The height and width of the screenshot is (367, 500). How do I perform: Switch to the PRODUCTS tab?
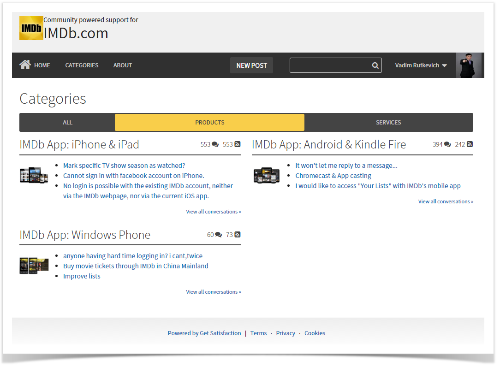209,123
